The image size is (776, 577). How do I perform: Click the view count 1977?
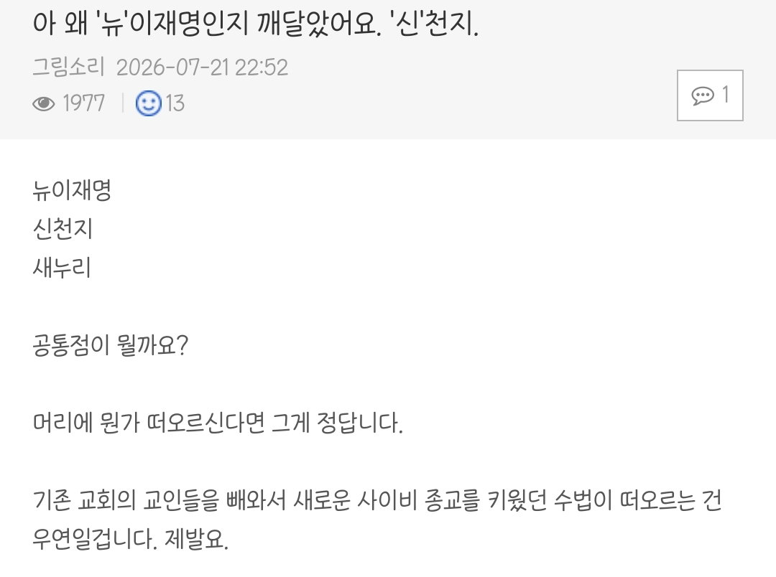click(83, 104)
